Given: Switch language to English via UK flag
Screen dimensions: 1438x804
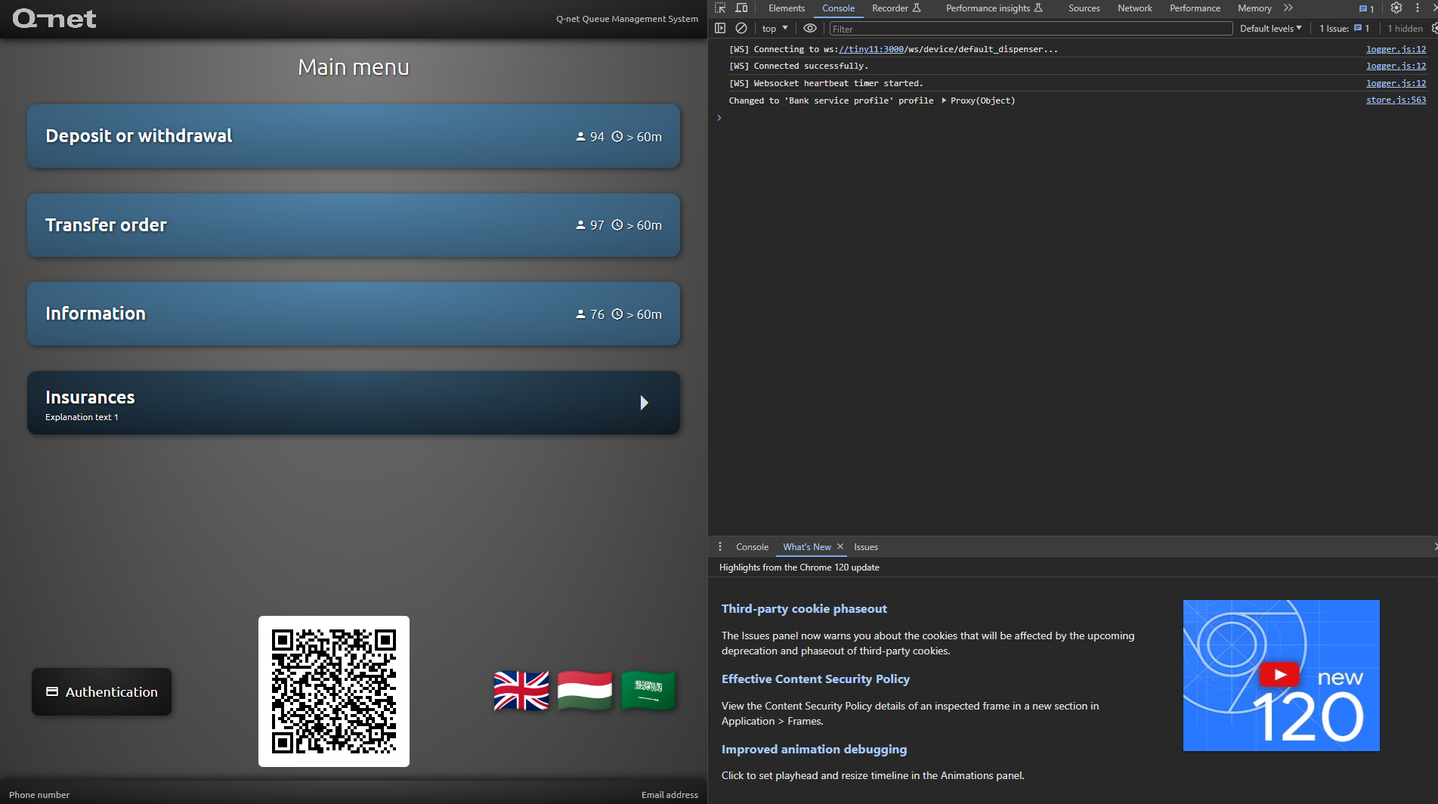Looking at the screenshot, I should [x=521, y=691].
